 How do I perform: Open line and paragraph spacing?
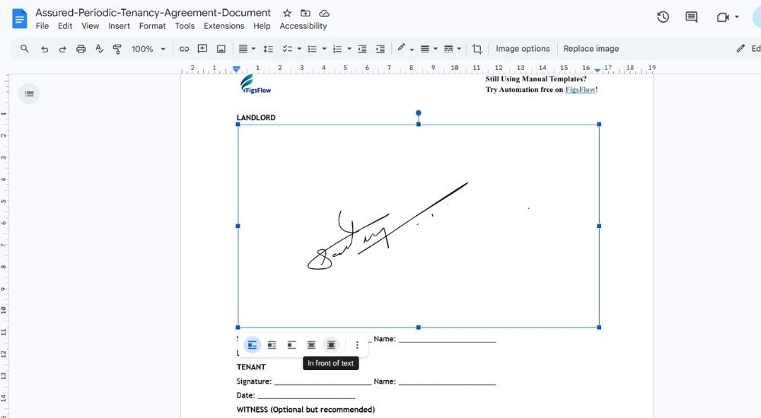tap(268, 49)
